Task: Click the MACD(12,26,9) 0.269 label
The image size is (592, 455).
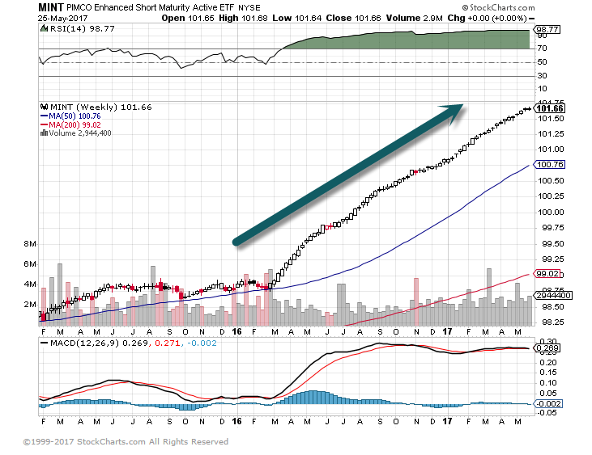Action: (x=99, y=343)
